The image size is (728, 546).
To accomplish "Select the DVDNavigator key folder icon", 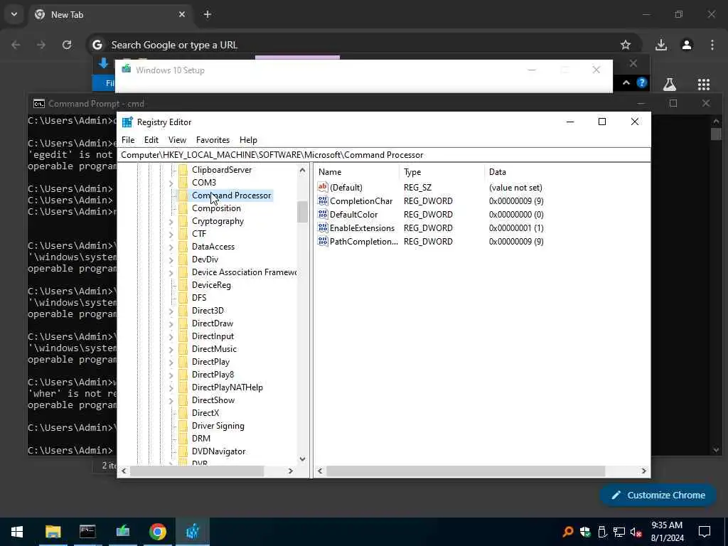I will 183,451.
